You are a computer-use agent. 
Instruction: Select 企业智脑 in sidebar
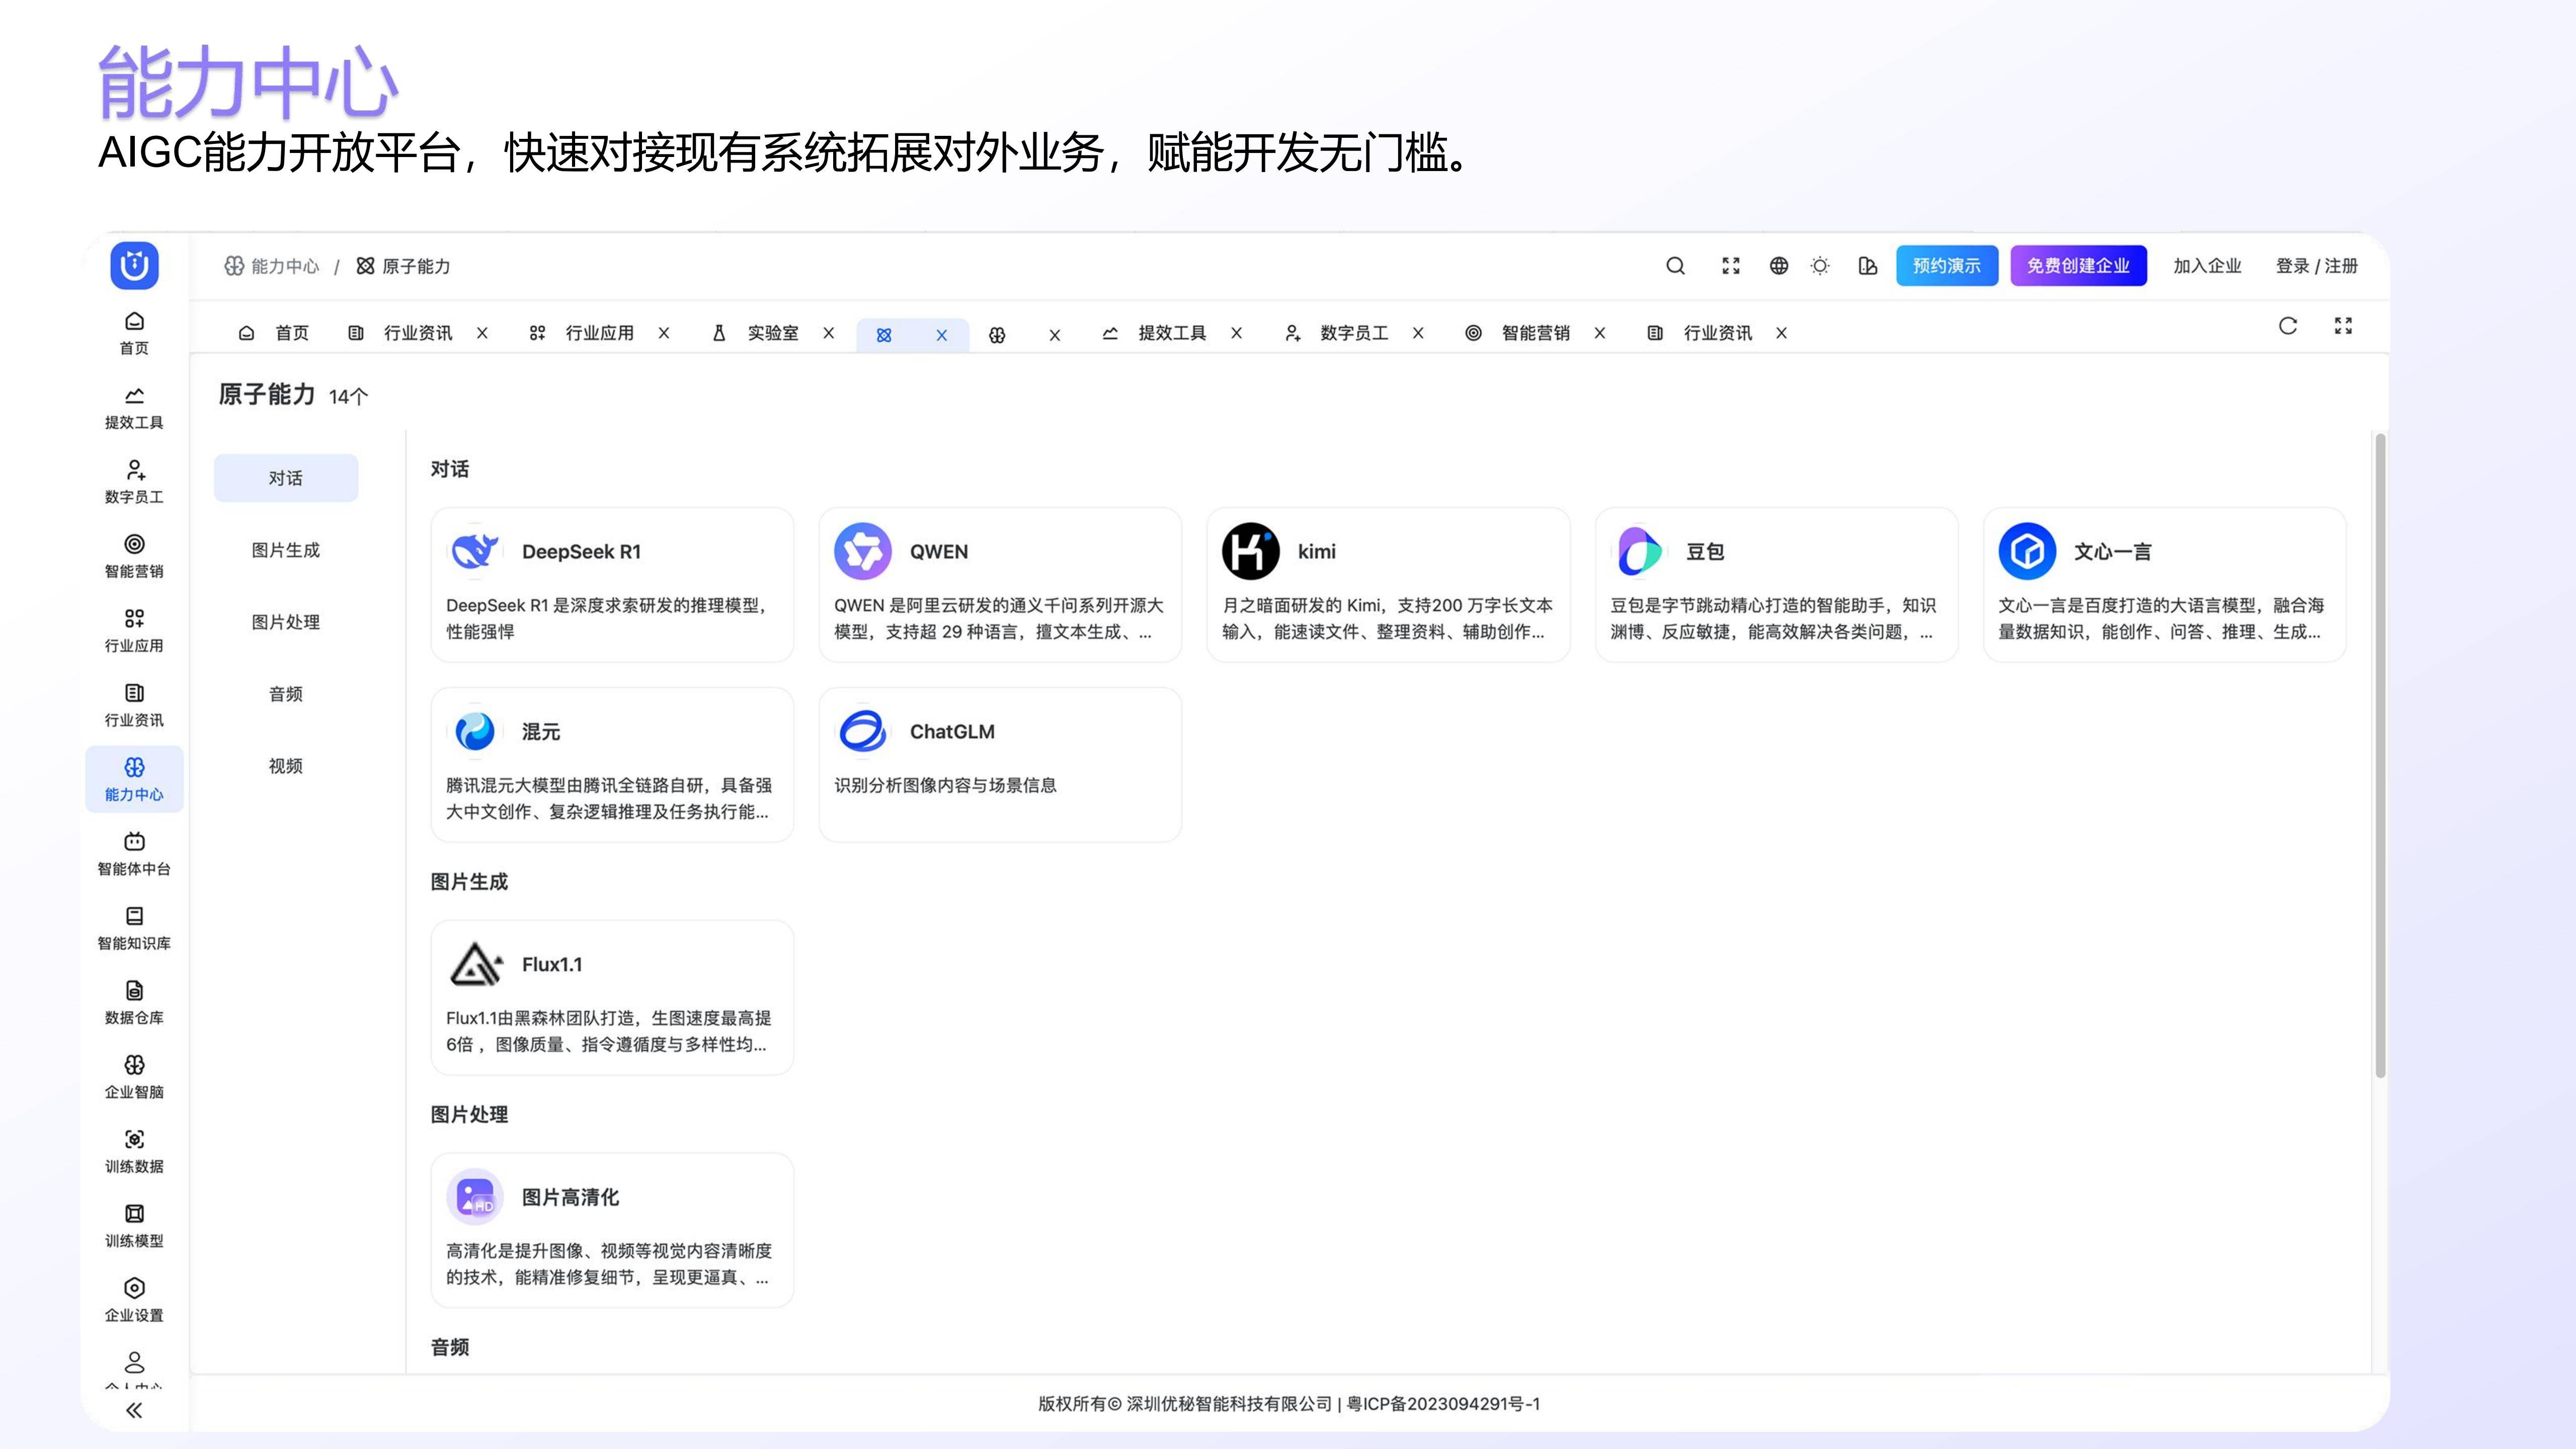[x=134, y=1076]
